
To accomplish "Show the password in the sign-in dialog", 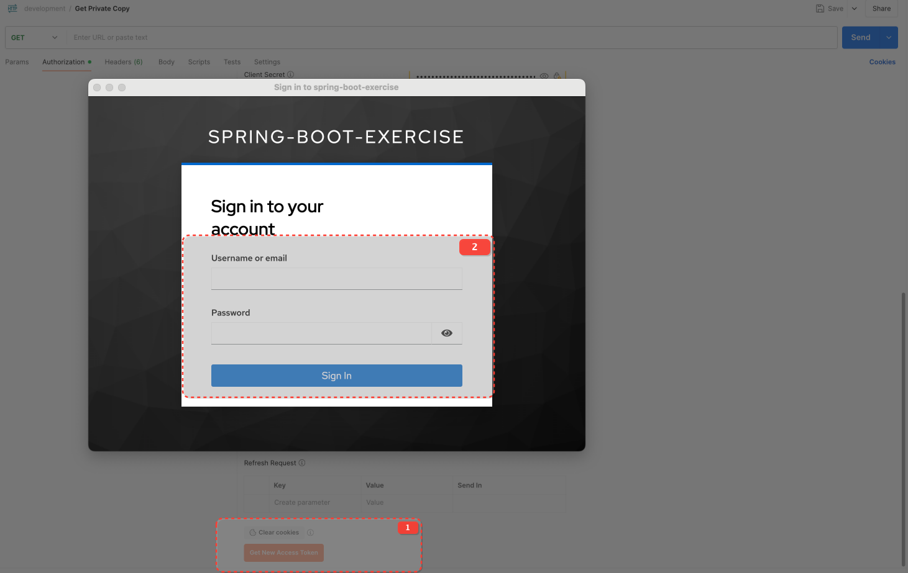I will click(x=446, y=333).
